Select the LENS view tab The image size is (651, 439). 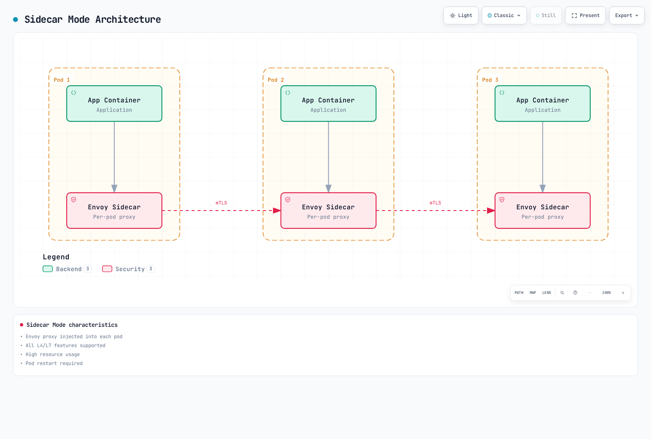pos(547,293)
